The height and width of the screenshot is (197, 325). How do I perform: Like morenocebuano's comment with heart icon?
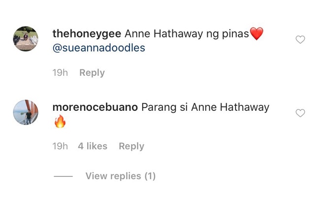click(x=300, y=113)
